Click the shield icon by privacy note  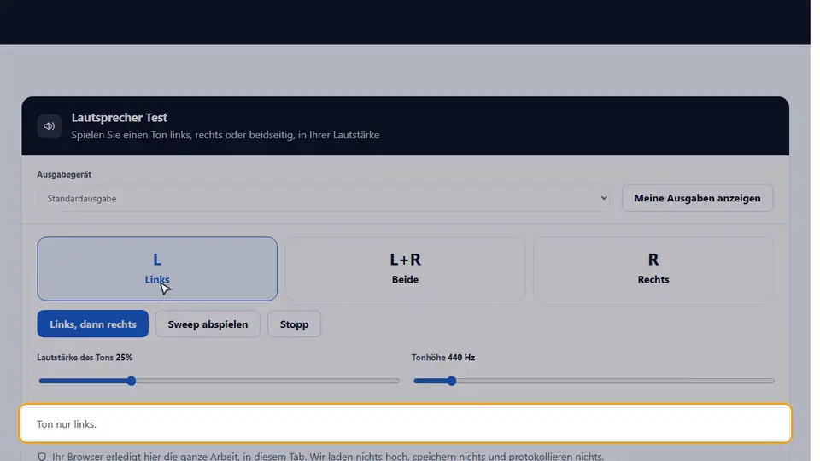42,457
